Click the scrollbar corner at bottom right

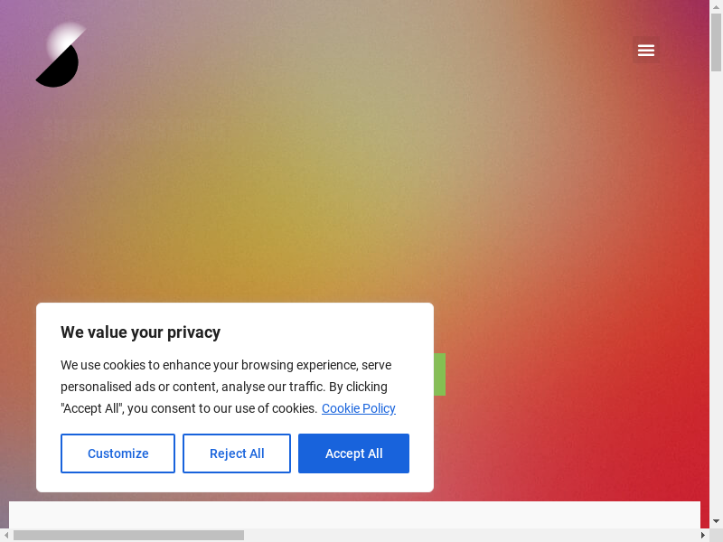[716, 535]
